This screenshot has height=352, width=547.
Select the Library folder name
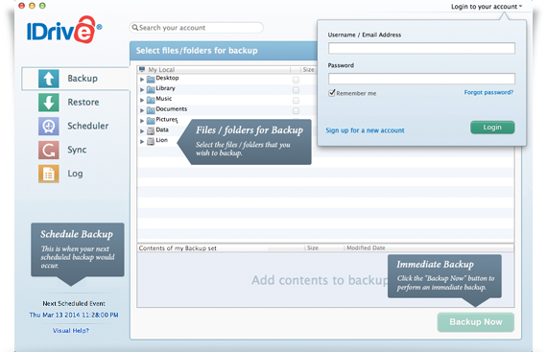coord(165,88)
